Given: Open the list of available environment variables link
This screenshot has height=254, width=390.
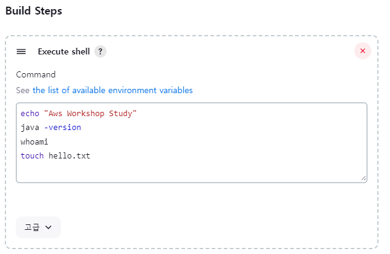Looking at the screenshot, I should [x=112, y=90].
